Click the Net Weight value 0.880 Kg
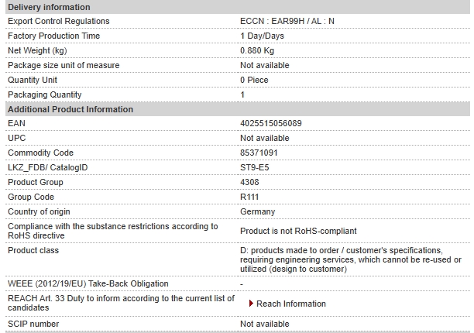 (x=257, y=50)
